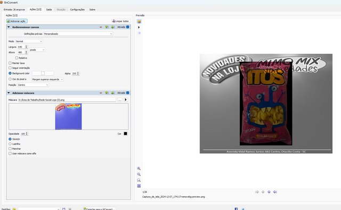
Task: Enable the Seguir orientação checkbox
Action: [10, 68]
